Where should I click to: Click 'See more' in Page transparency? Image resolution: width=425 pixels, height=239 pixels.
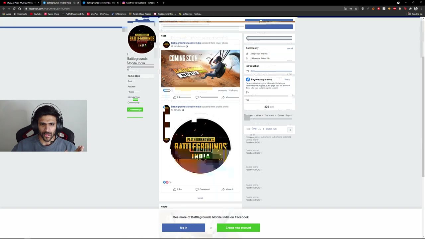point(287,80)
